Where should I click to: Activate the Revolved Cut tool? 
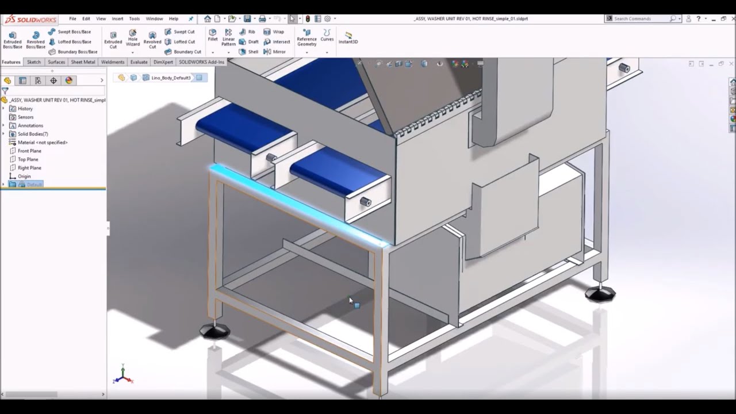[152, 40]
